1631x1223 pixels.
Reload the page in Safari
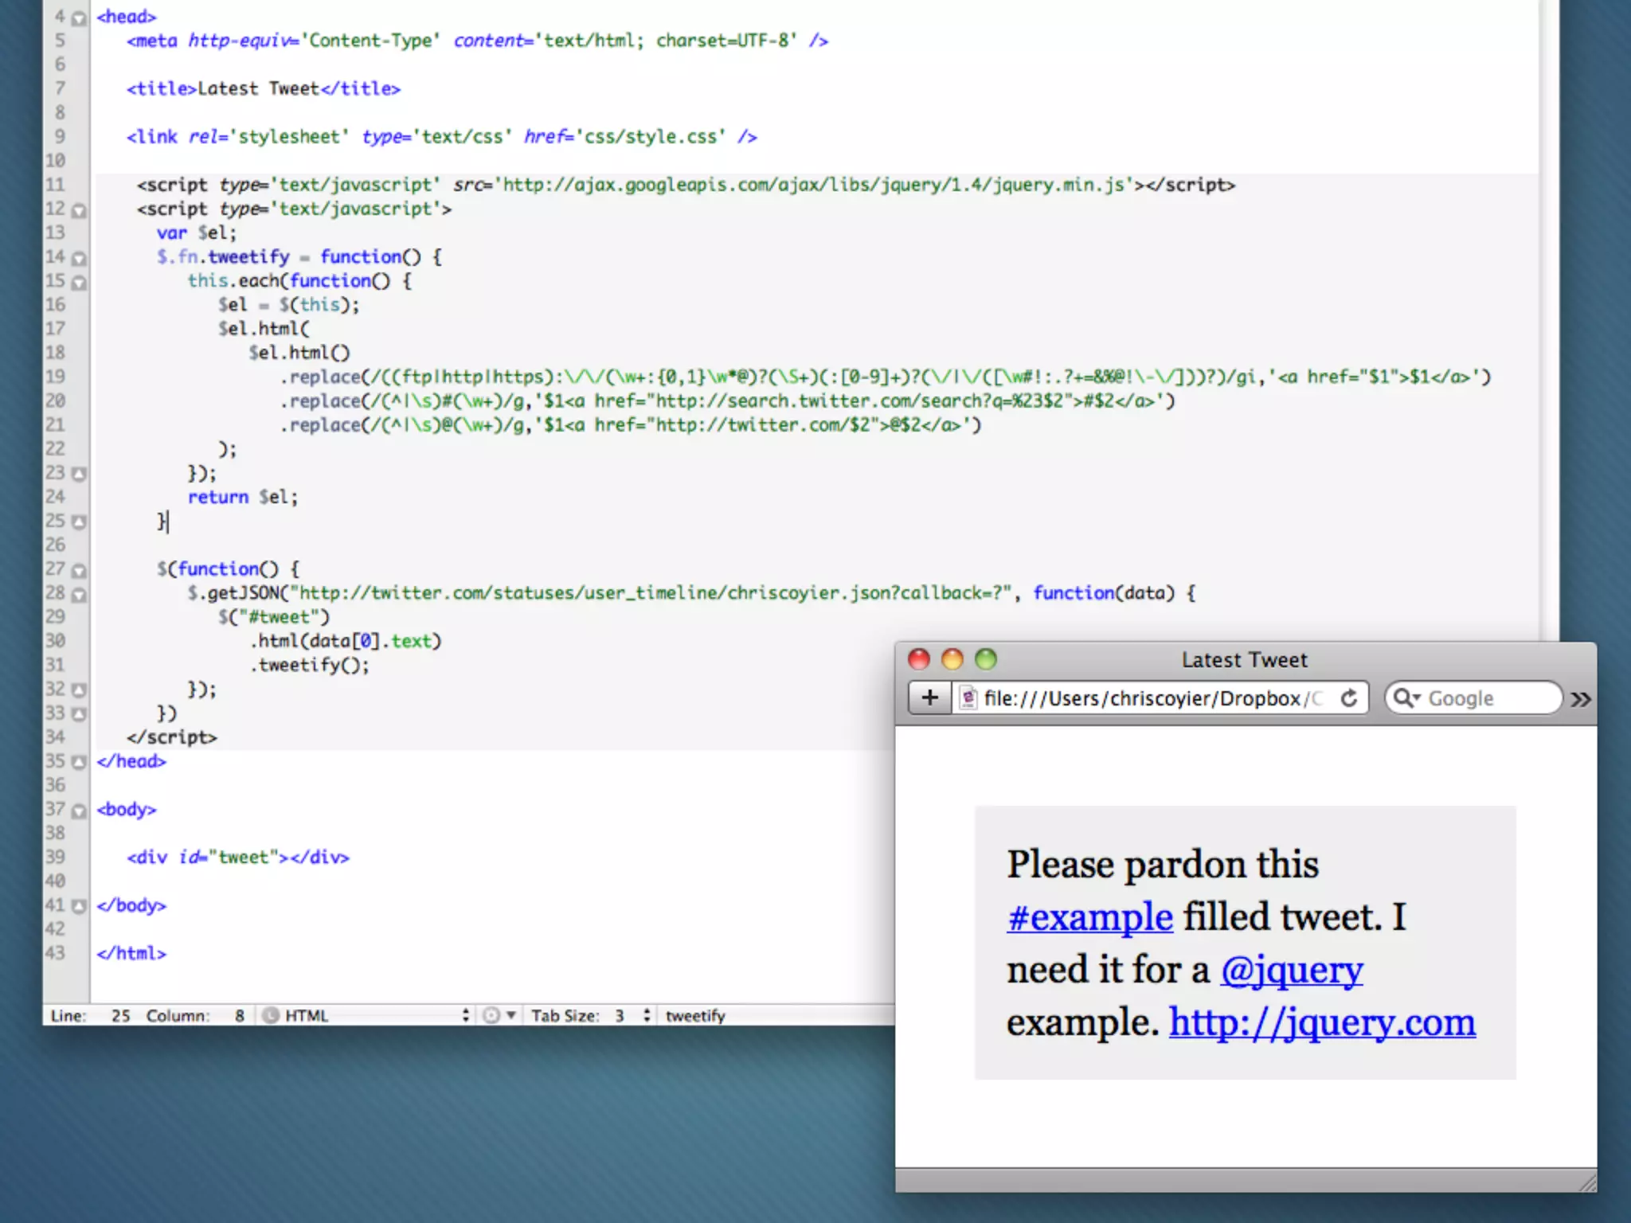coord(1349,698)
